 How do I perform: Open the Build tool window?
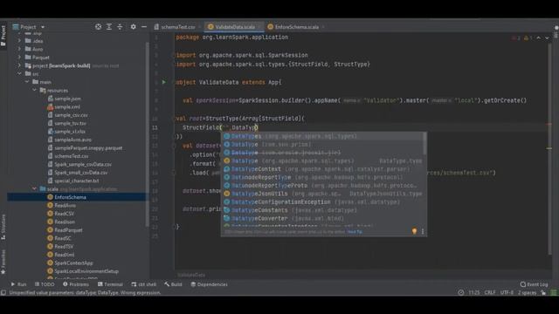click(x=173, y=284)
